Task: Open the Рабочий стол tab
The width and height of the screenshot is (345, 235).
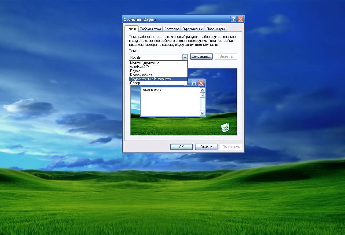Action: coord(150,29)
